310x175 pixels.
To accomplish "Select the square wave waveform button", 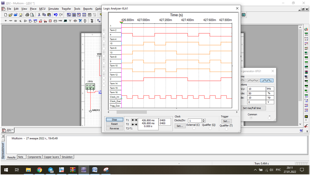I will click(267, 81).
